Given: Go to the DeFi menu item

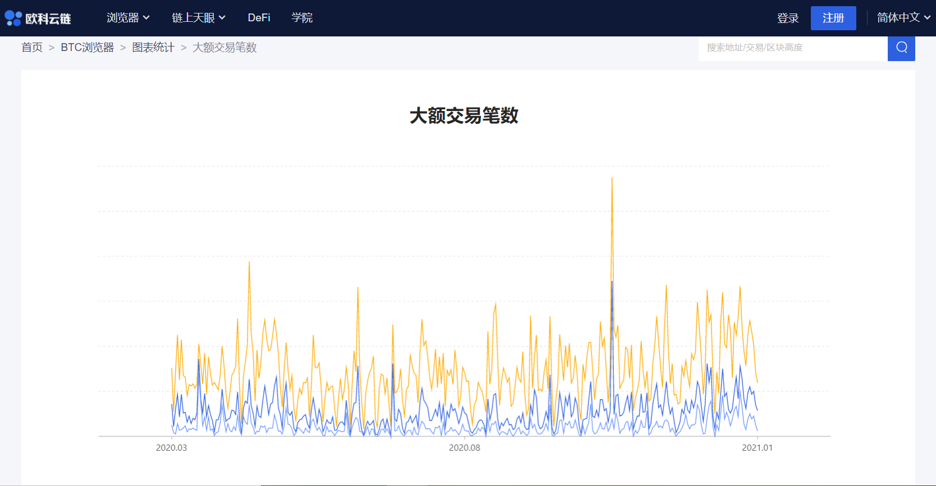Looking at the screenshot, I should click(259, 18).
